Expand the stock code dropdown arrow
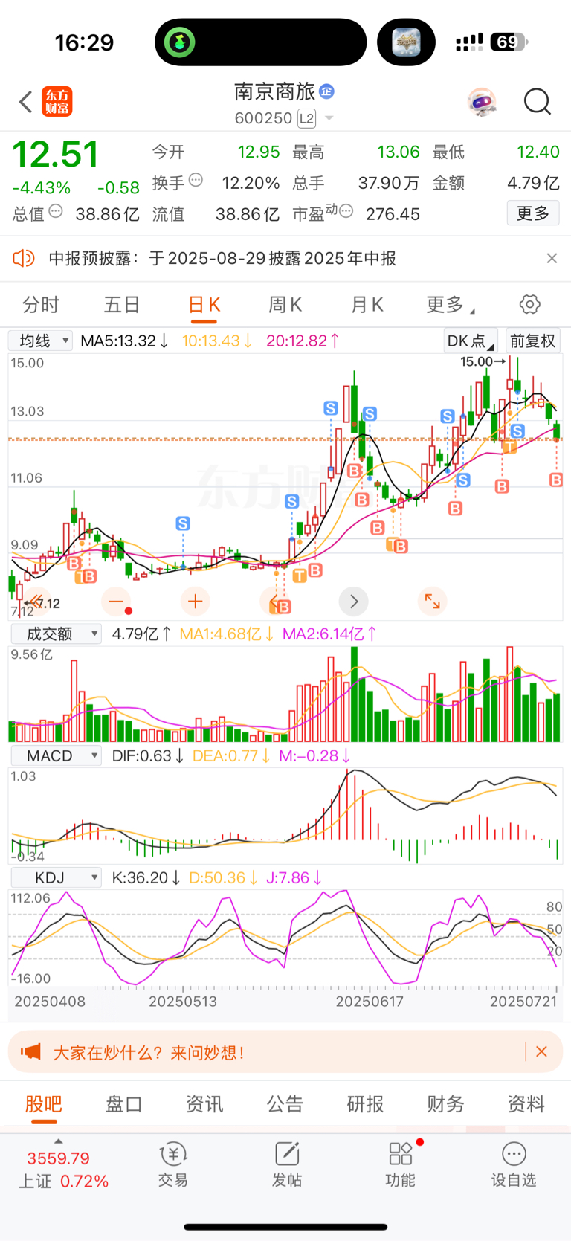Image resolution: width=571 pixels, height=1241 pixels. (x=329, y=118)
